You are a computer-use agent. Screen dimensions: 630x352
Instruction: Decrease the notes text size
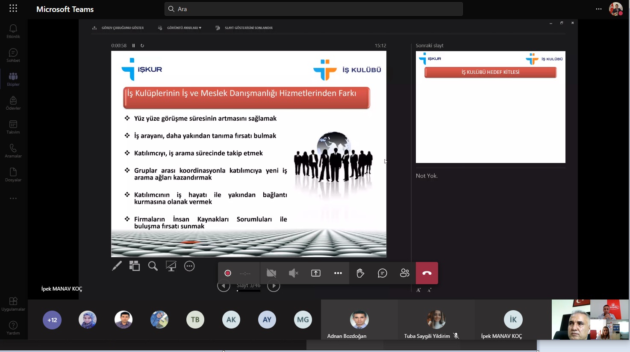pyautogui.click(x=430, y=290)
